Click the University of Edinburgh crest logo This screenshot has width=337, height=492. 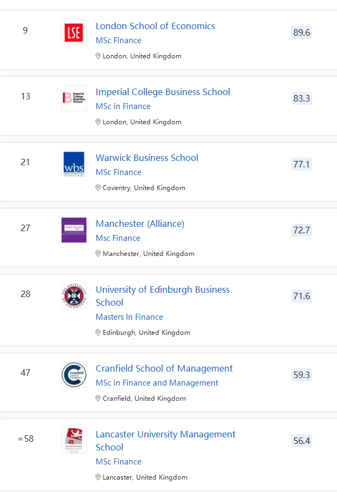(x=73, y=296)
